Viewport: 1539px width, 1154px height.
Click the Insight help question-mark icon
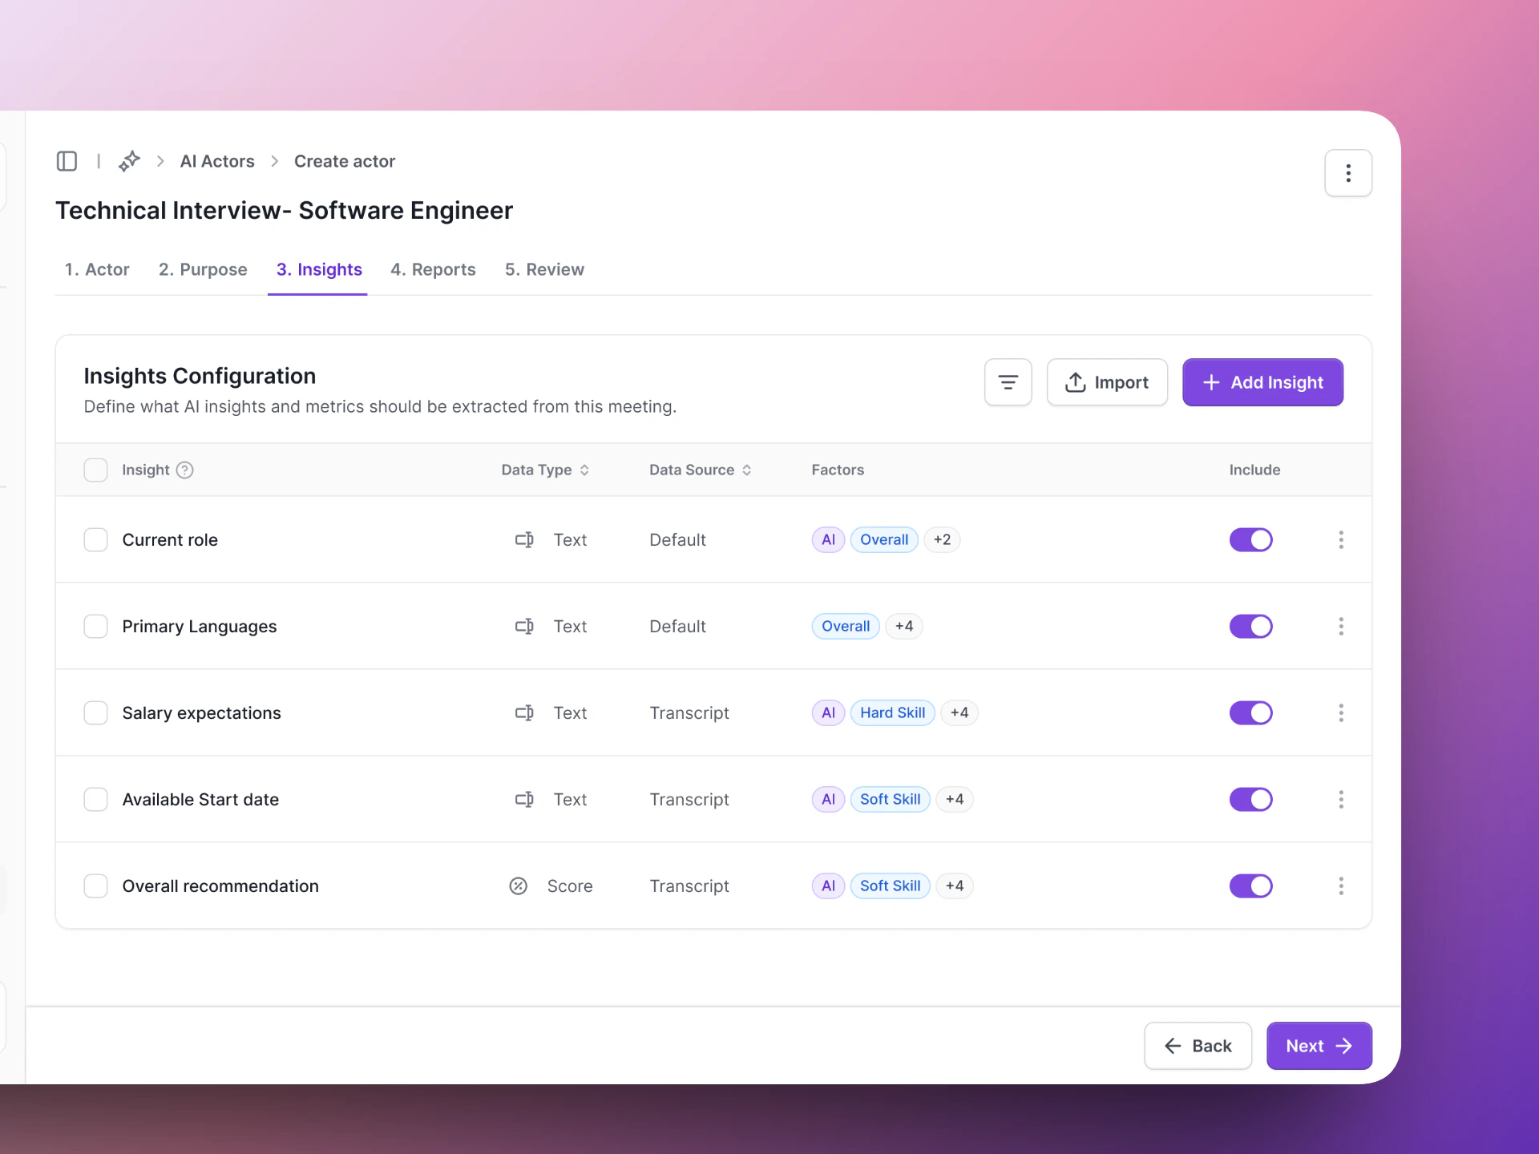point(185,470)
